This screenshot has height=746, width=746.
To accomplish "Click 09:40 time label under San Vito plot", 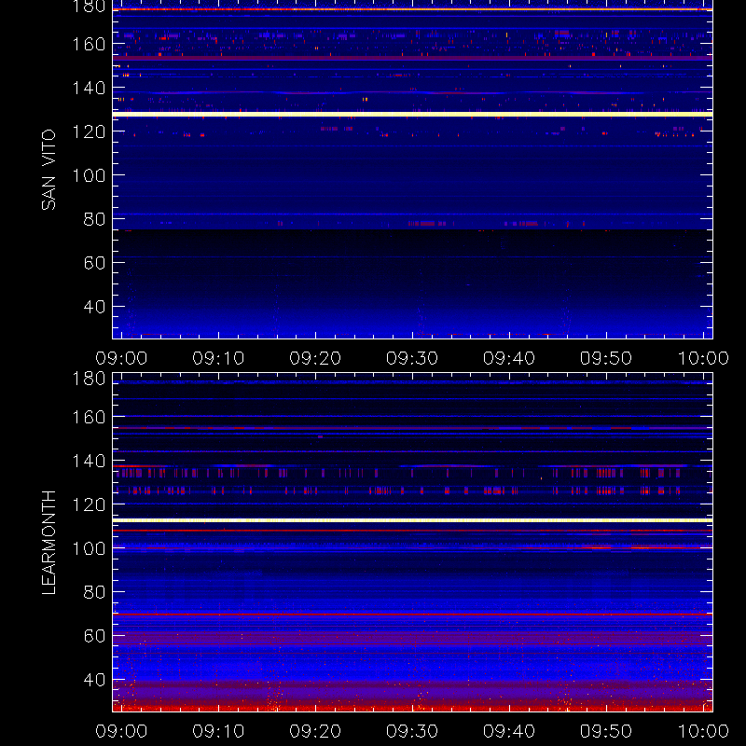I will tap(509, 358).
